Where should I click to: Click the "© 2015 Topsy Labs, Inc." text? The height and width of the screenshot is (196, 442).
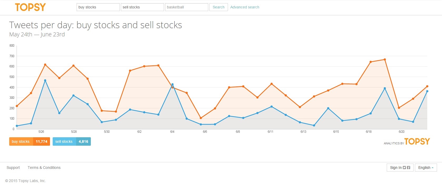pyautogui.click(x=26, y=181)
